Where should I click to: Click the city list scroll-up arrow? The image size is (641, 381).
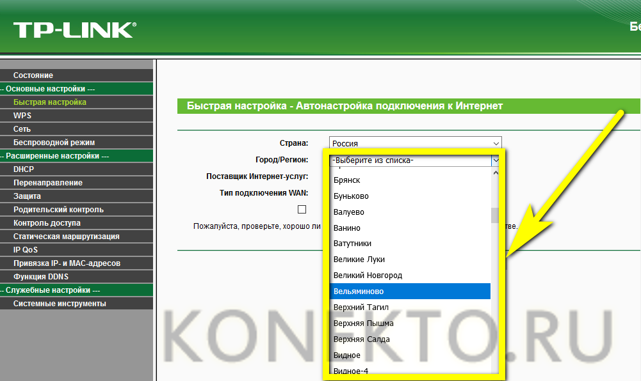pyautogui.click(x=496, y=173)
